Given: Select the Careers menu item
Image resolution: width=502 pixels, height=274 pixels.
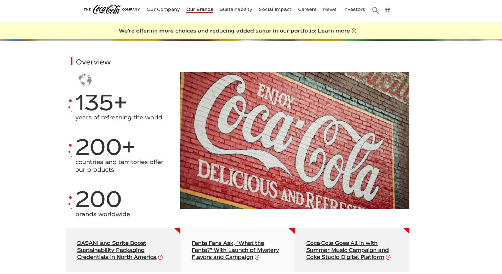Looking at the screenshot, I should pyautogui.click(x=307, y=9).
